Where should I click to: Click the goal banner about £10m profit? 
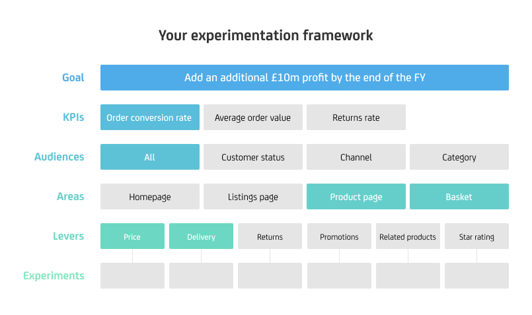pyautogui.click(x=305, y=78)
